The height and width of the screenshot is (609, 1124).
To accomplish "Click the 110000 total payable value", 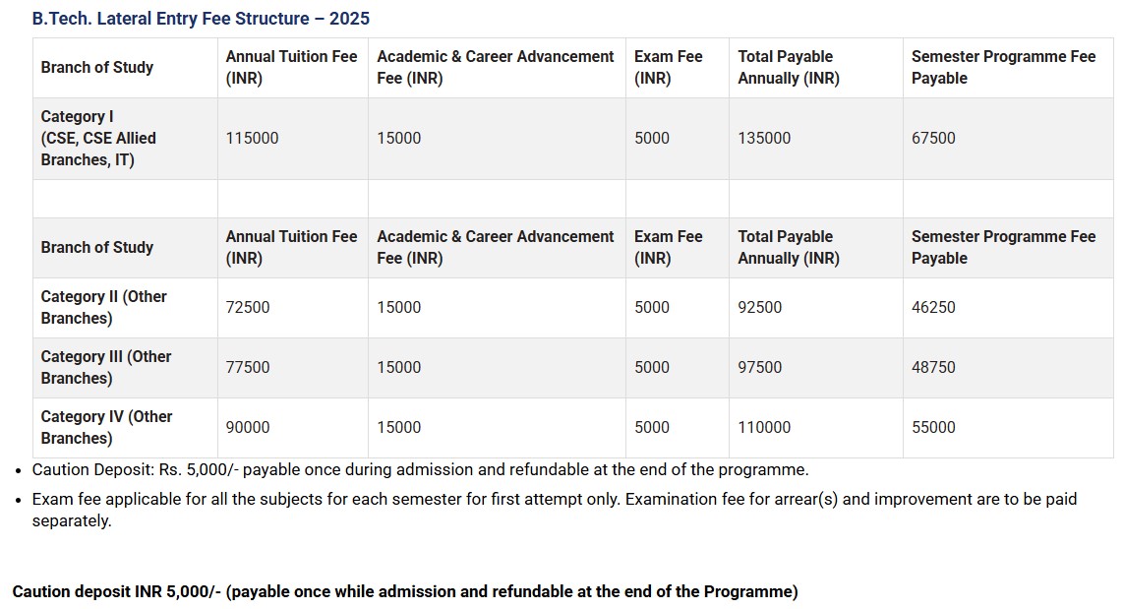I will tap(764, 427).
